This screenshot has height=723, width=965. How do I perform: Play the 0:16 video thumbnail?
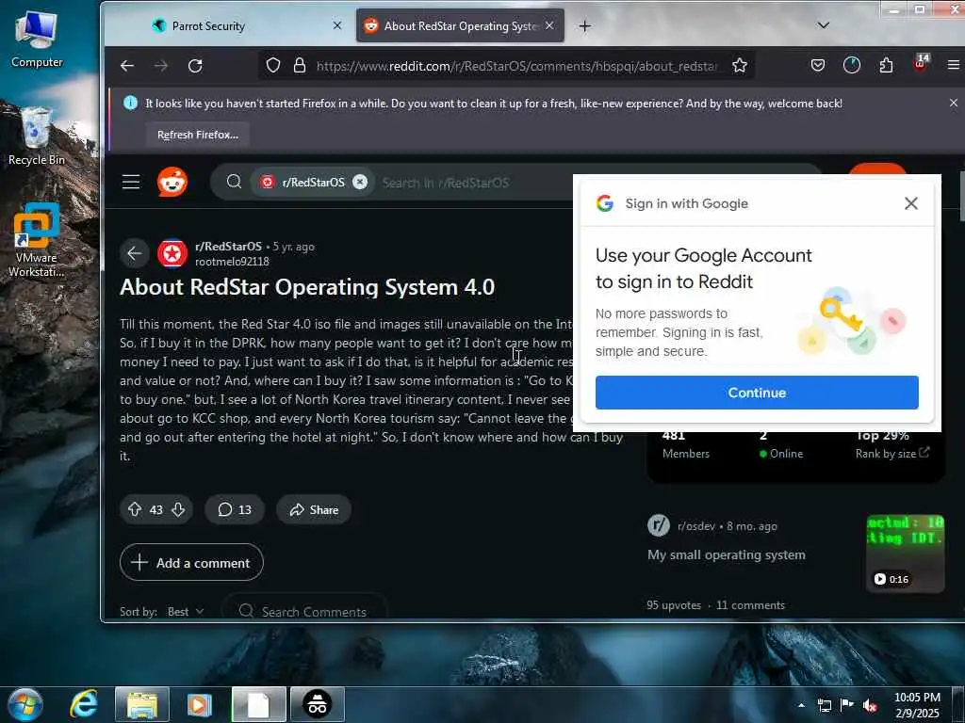point(906,554)
